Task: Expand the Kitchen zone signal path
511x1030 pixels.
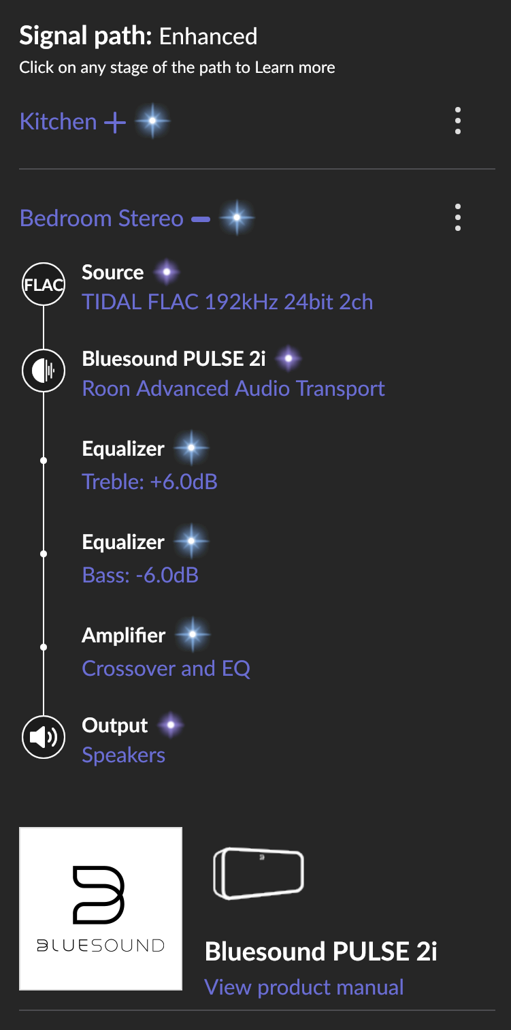Action: [x=115, y=122]
